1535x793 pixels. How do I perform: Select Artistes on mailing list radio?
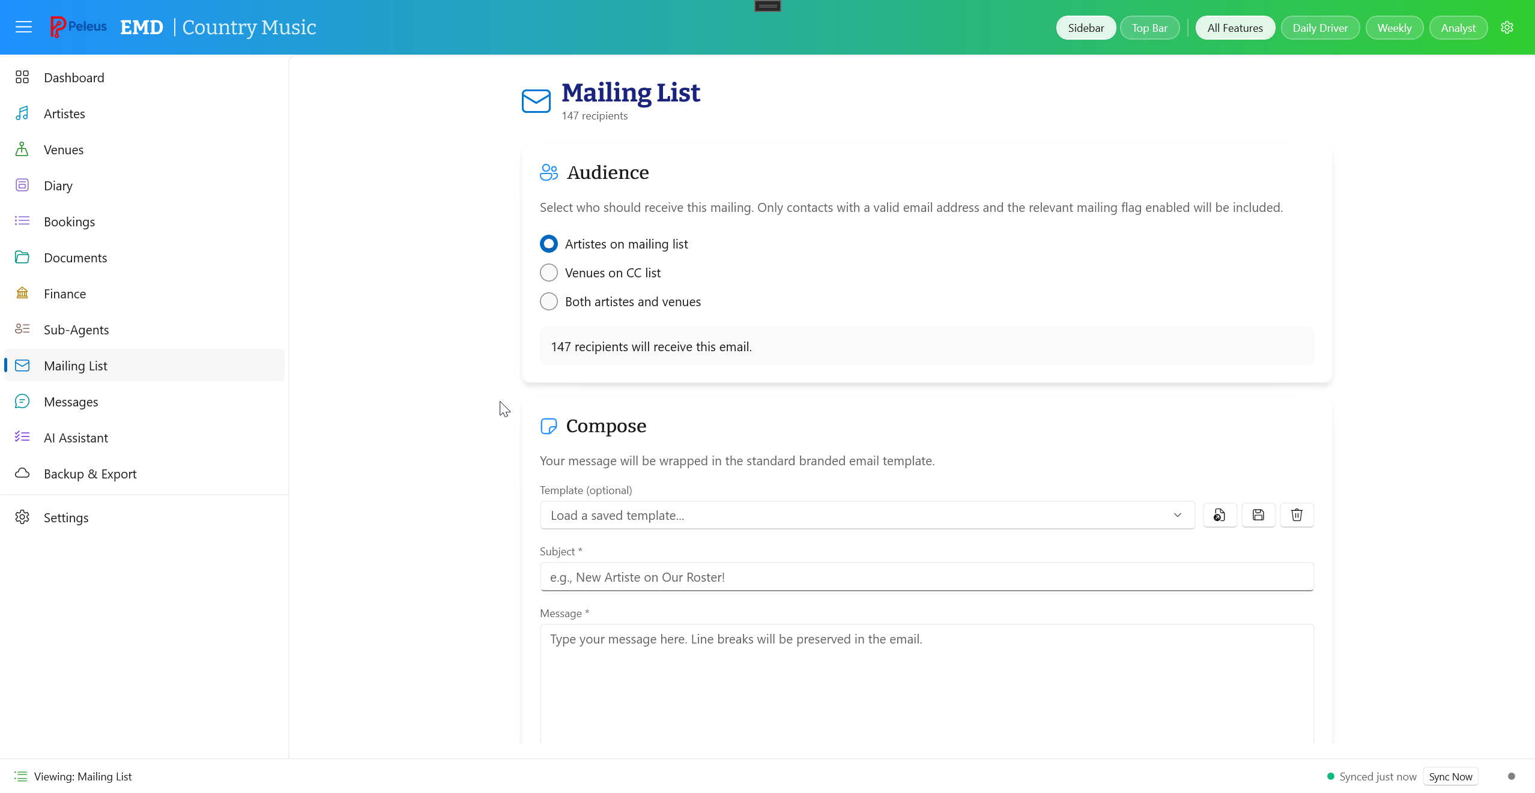548,244
